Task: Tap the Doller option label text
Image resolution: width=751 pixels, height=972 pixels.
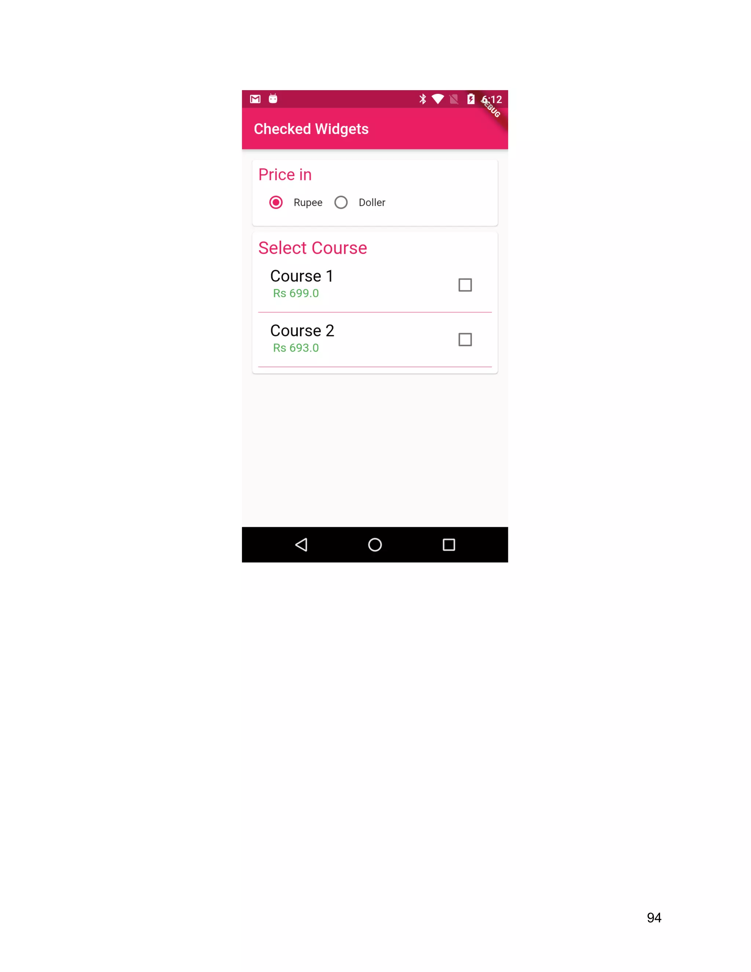Action: point(372,202)
